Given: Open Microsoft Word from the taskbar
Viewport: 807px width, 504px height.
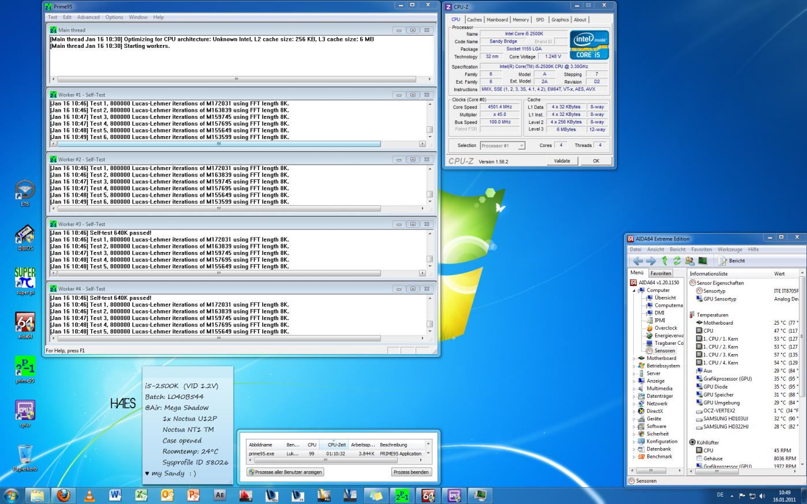Looking at the screenshot, I should pyautogui.click(x=115, y=495).
